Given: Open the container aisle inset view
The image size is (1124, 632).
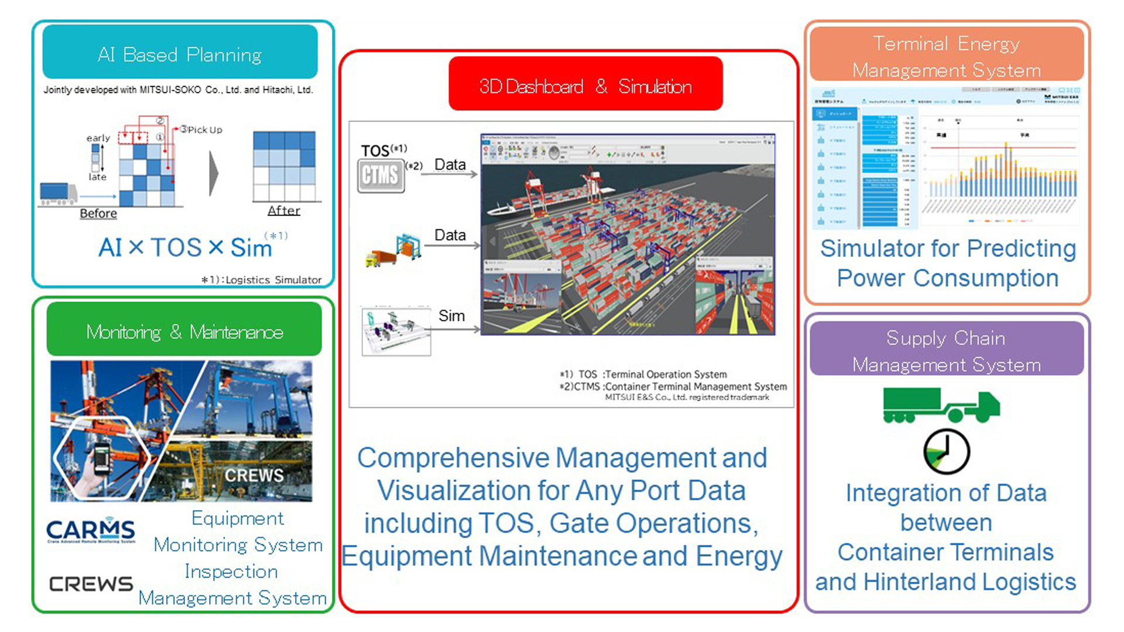Looking at the screenshot, I should click(734, 296).
